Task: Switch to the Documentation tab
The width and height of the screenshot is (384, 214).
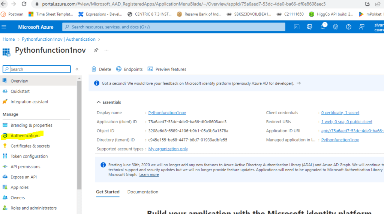Action: pyautogui.click(x=143, y=192)
